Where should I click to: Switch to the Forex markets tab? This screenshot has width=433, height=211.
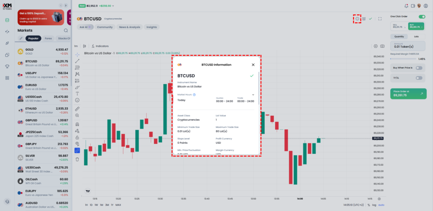click(x=48, y=38)
